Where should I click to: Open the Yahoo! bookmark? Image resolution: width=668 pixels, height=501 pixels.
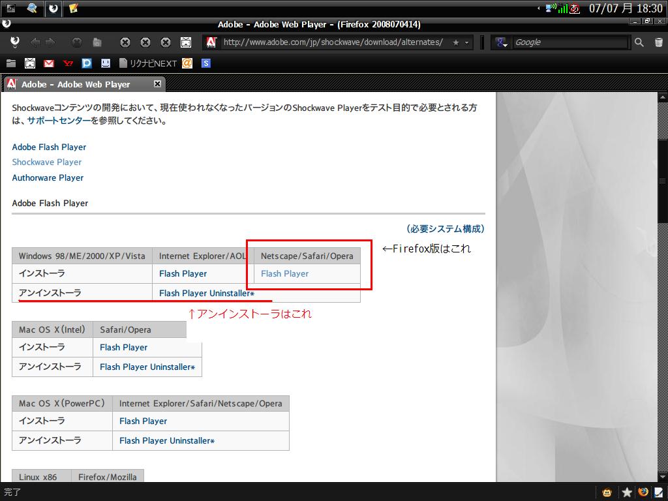point(68,63)
